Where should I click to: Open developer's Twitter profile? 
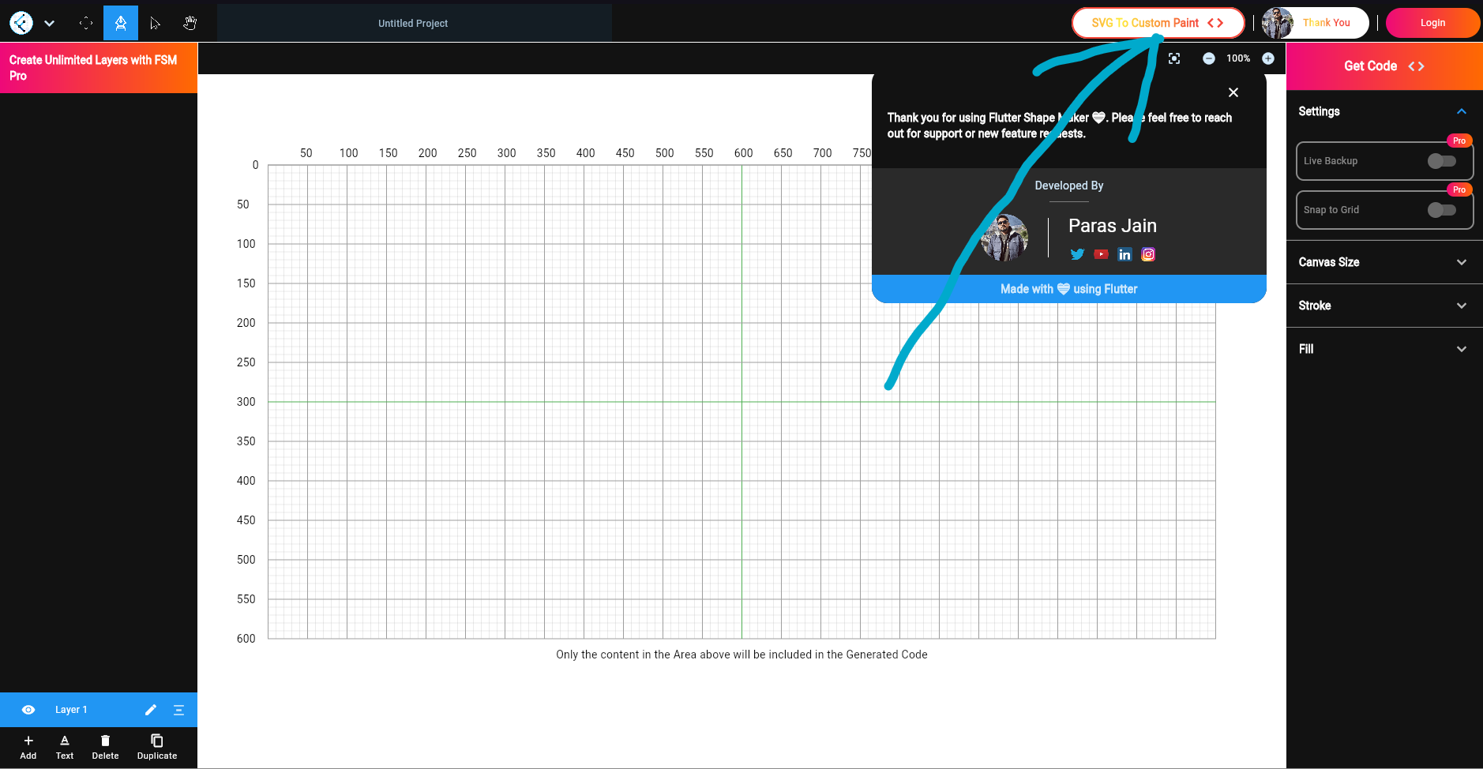[1077, 254]
